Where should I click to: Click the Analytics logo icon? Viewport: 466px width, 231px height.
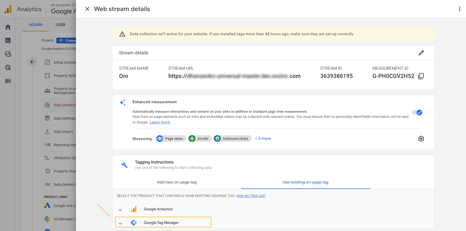tap(8, 9)
